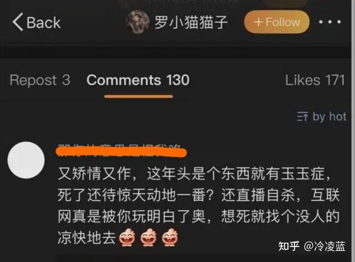Open the 罗小猫猫子 profile name

point(191,22)
